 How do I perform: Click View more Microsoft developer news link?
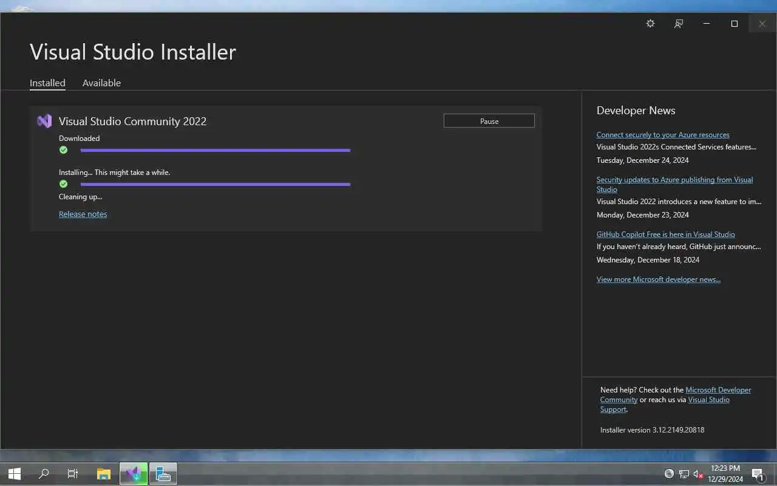[659, 279]
